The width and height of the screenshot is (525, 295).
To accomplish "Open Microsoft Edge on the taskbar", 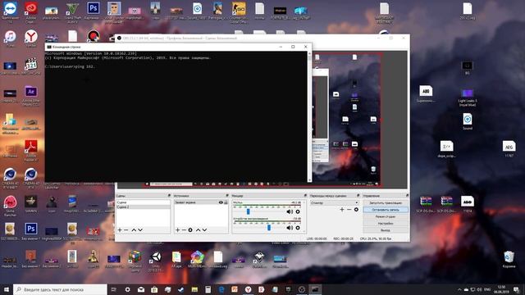I will tap(221, 289).
